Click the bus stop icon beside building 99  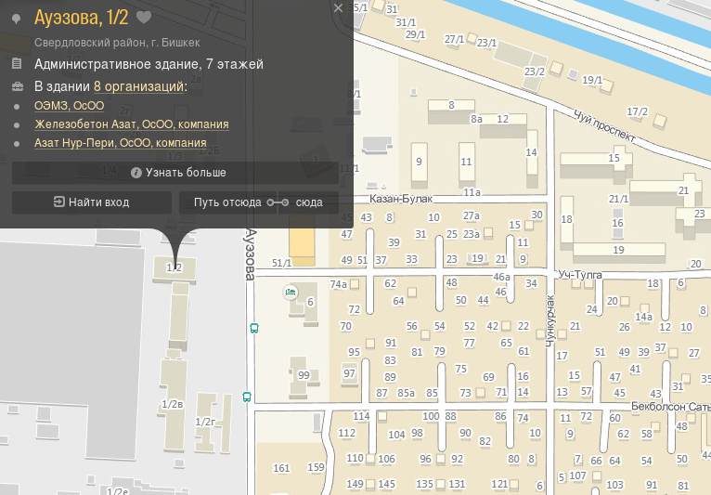247,397
